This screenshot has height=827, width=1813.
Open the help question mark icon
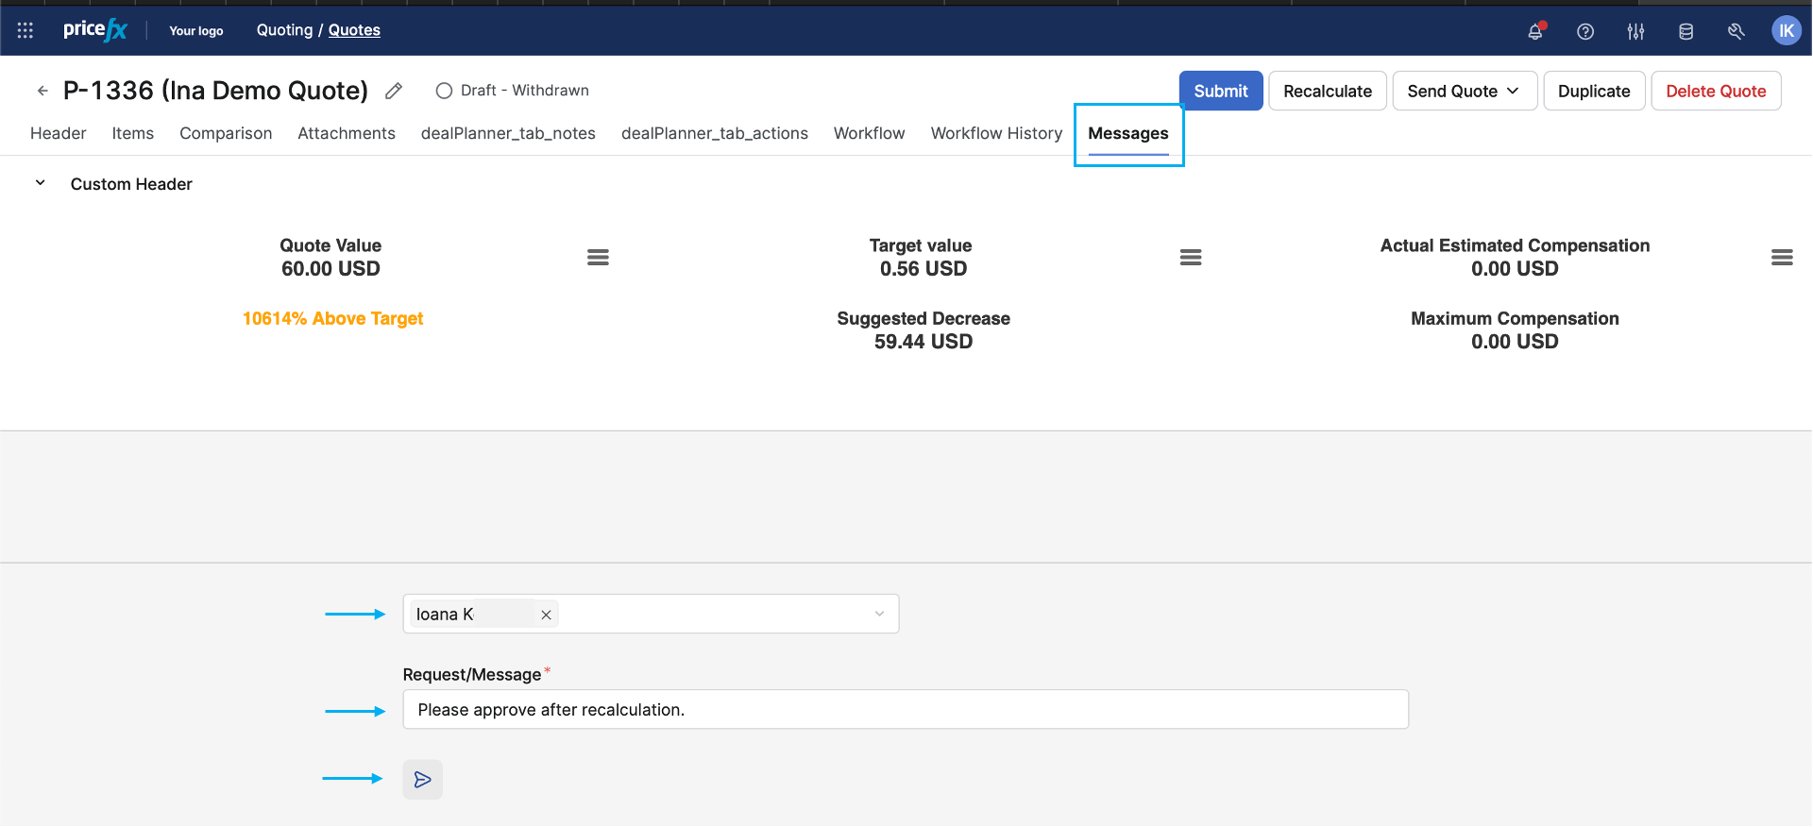pyautogui.click(x=1585, y=31)
